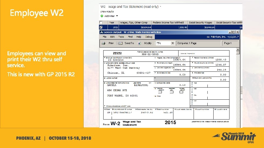Click the vertical scrollbar thumb in report
This screenshot has height=148, width=264.
[x=238, y=53]
